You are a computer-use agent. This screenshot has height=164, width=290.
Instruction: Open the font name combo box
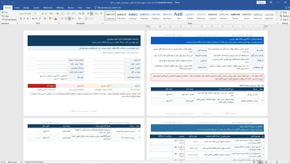point(26,14)
